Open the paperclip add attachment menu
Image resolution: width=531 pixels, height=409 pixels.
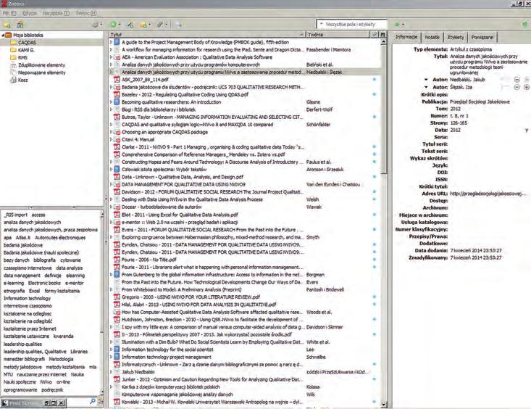161,25
